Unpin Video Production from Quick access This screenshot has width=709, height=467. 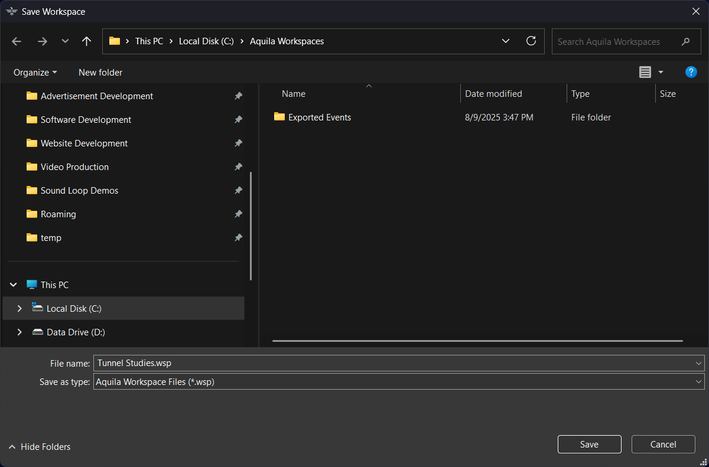[x=238, y=166]
